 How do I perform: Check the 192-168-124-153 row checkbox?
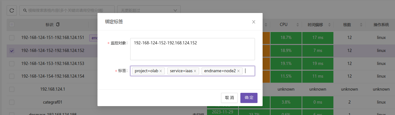click(12, 64)
